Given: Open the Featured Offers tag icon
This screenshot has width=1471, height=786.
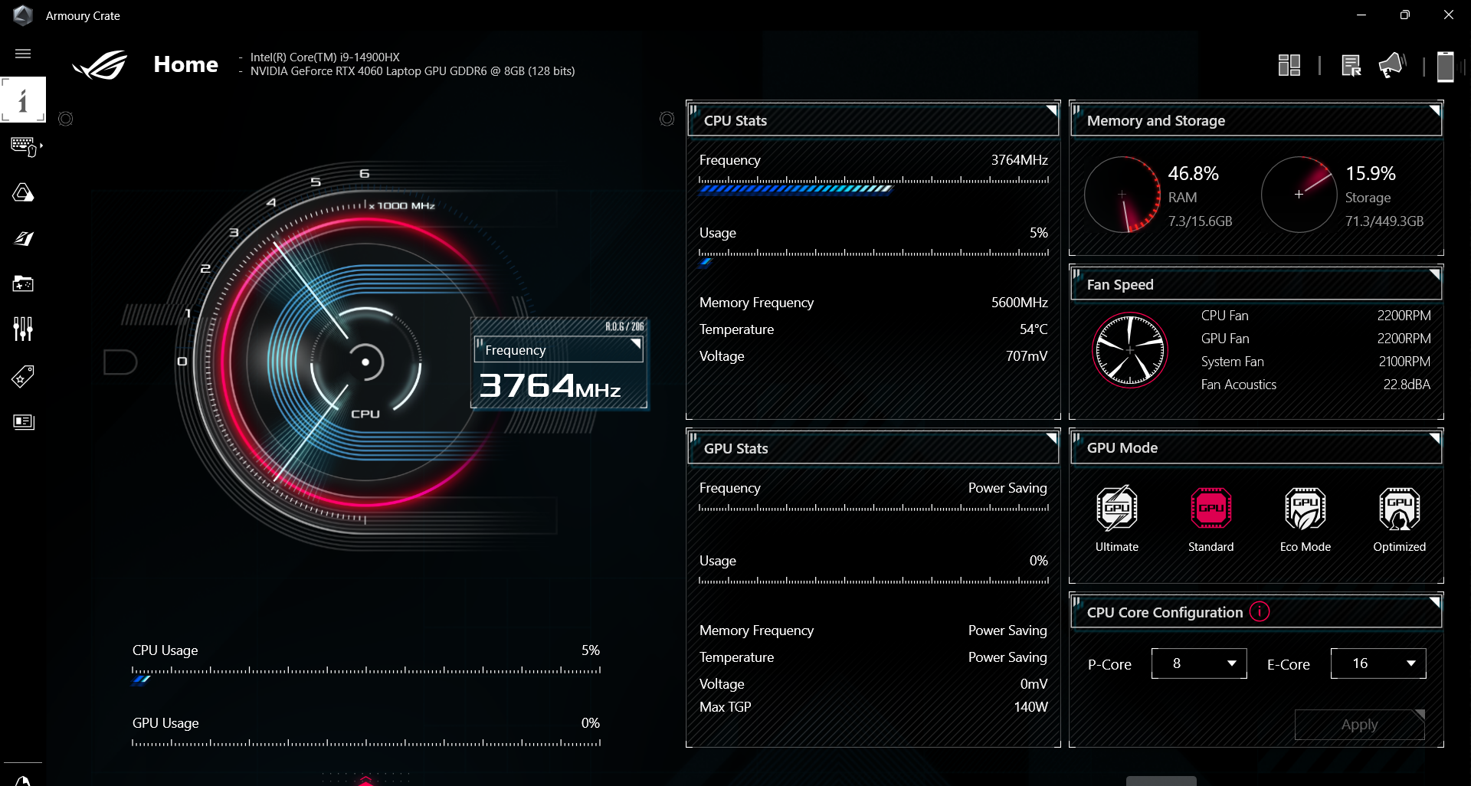Looking at the screenshot, I should (x=24, y=376).
